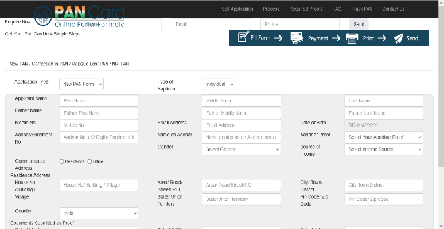Viewport: 444px width, 229px height.
Task: Click the 'Documents Submitted as Proof' label
Action: point(42,223)
